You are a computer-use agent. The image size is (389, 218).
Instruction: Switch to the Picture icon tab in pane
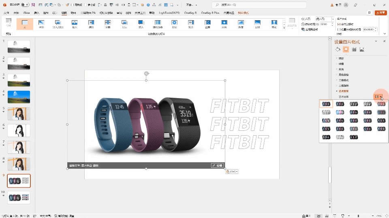click(362, 50)
